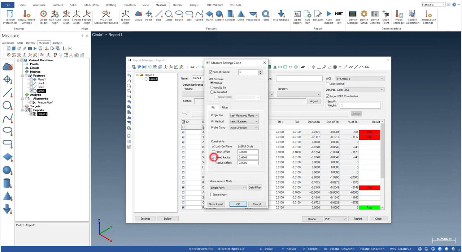Open the Probe Comp dropdown
Image resolution: width=462 pixels, height=252 pixels.
(x=244, y=127)
